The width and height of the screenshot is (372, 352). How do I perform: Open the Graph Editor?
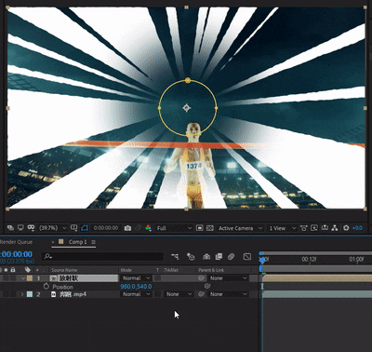(247, 256)
